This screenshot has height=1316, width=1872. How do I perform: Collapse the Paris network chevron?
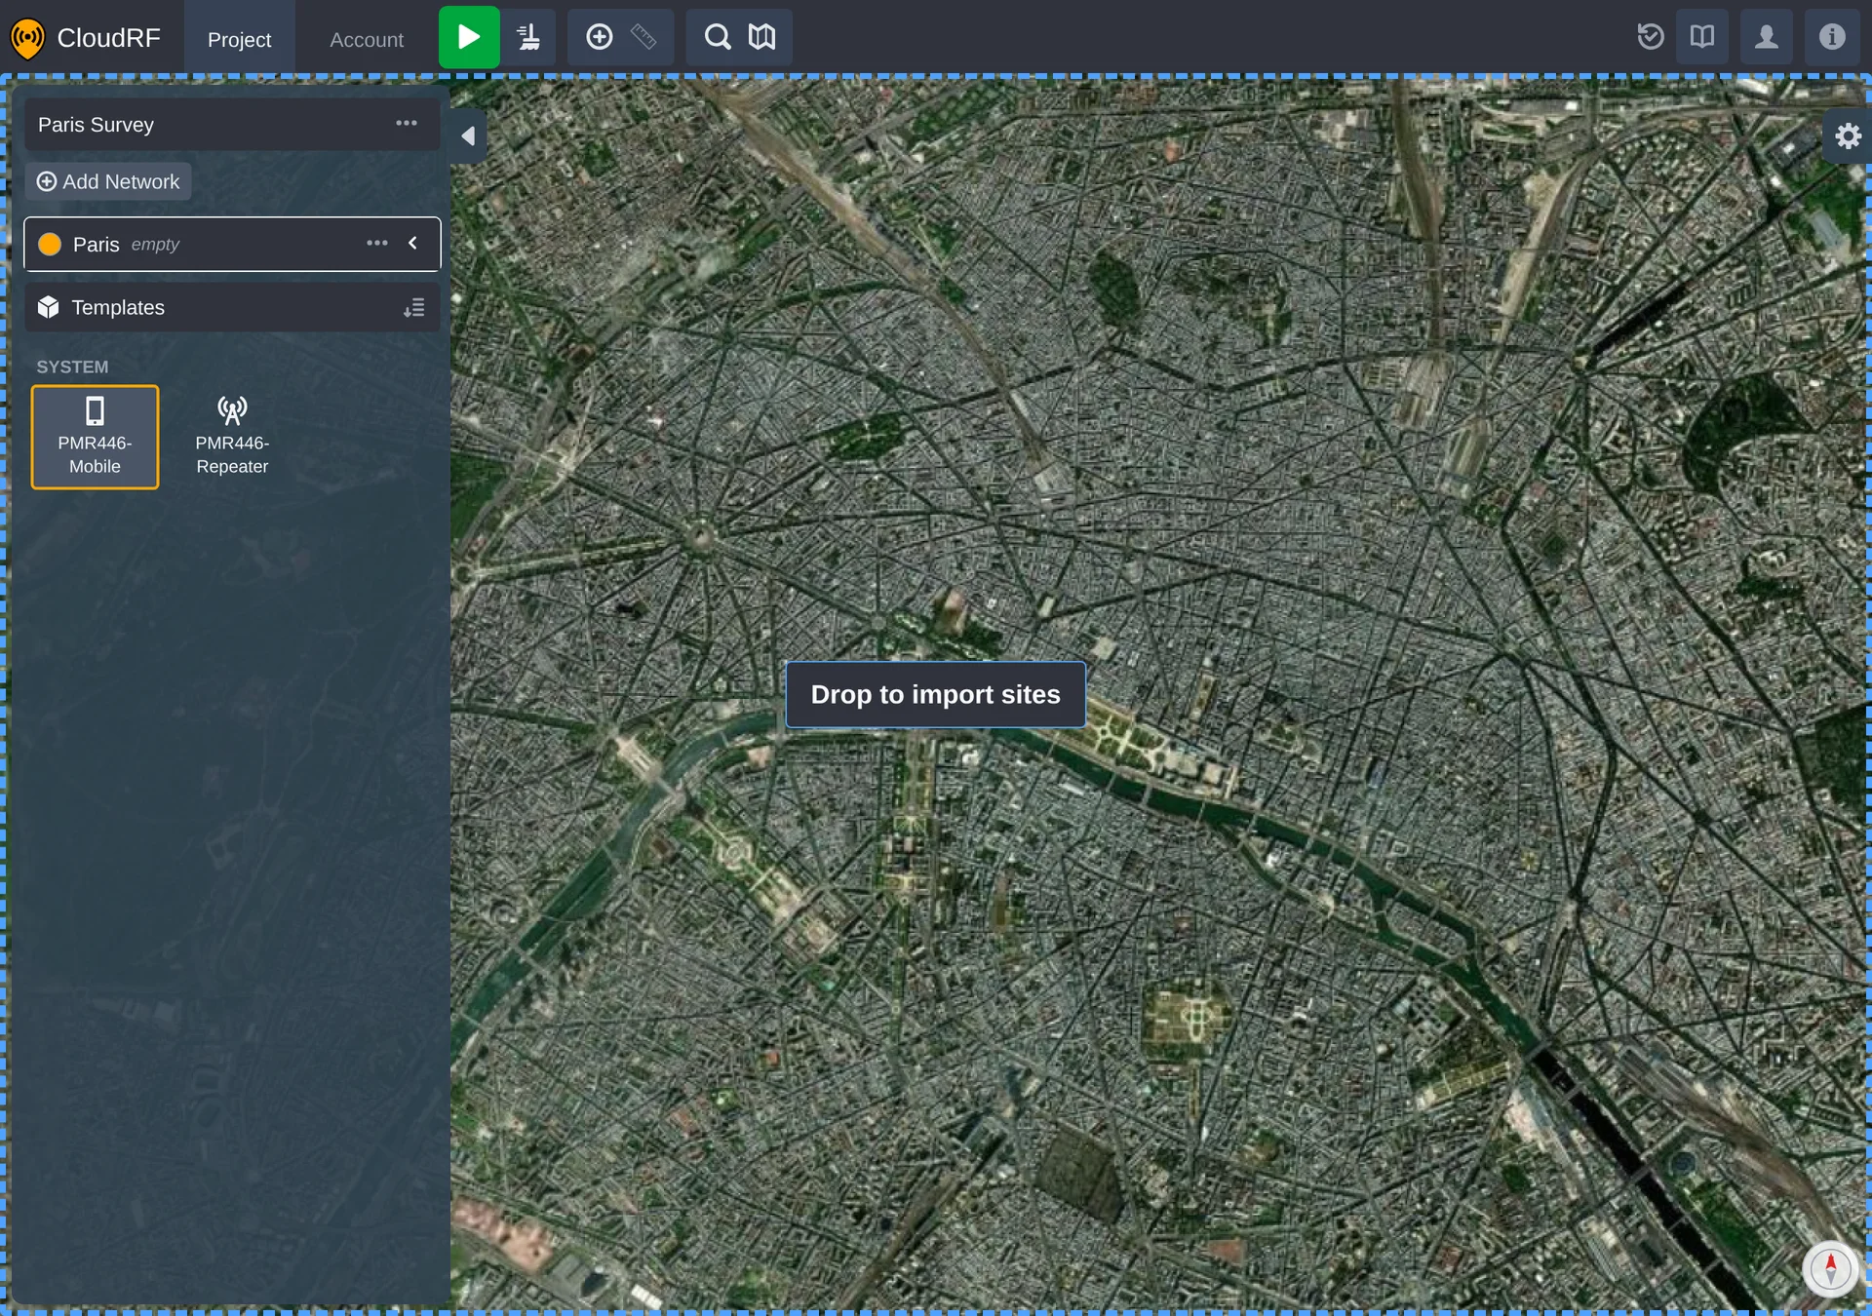pos(413,244)
